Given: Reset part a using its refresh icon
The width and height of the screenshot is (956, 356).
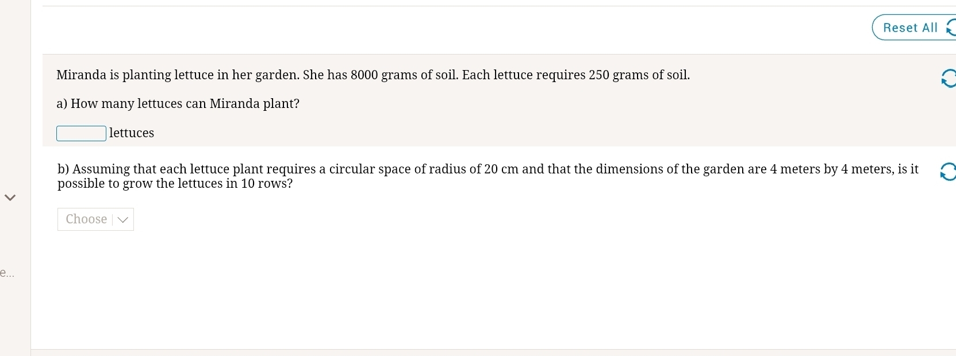Looking at the screenshot, I should coord(949,78).
